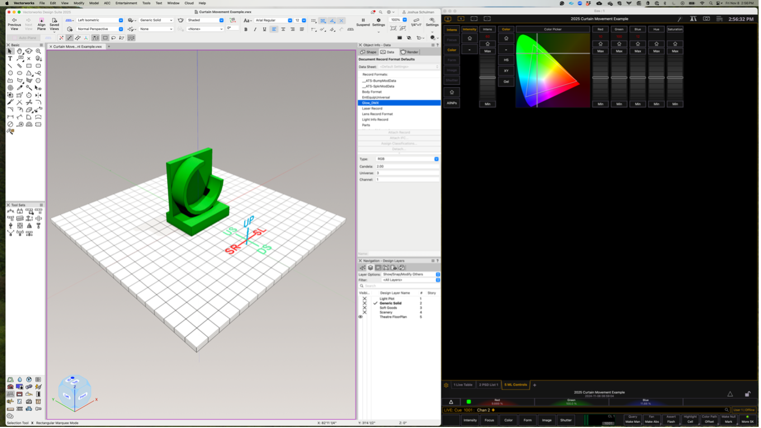Toggle visibility of Light Plot layer
The image size is (761, 428).
pos(364,299)
